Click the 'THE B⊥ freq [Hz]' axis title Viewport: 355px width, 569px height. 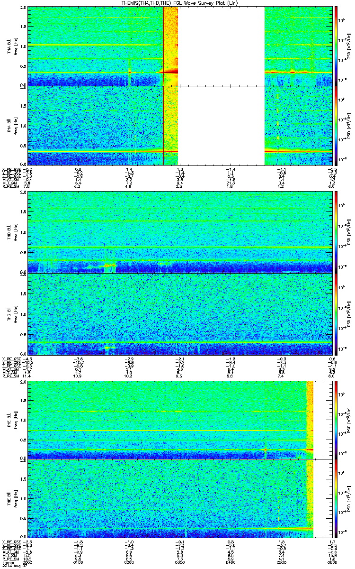click(12, 420)
